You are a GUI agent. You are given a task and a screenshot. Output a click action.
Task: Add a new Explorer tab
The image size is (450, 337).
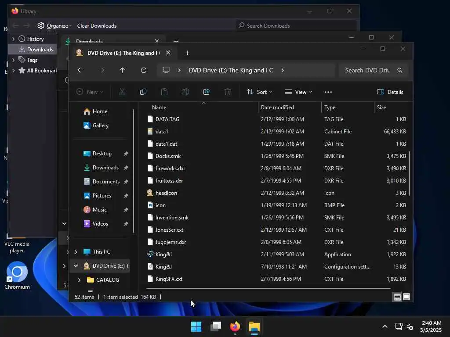(187, 53)
